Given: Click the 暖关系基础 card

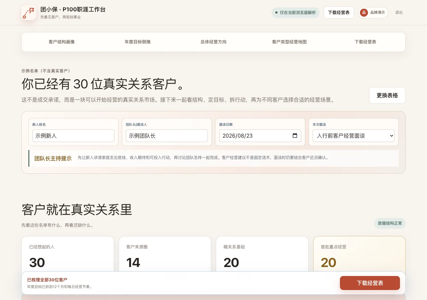Looking at the screenshot, I should [262, 254].
